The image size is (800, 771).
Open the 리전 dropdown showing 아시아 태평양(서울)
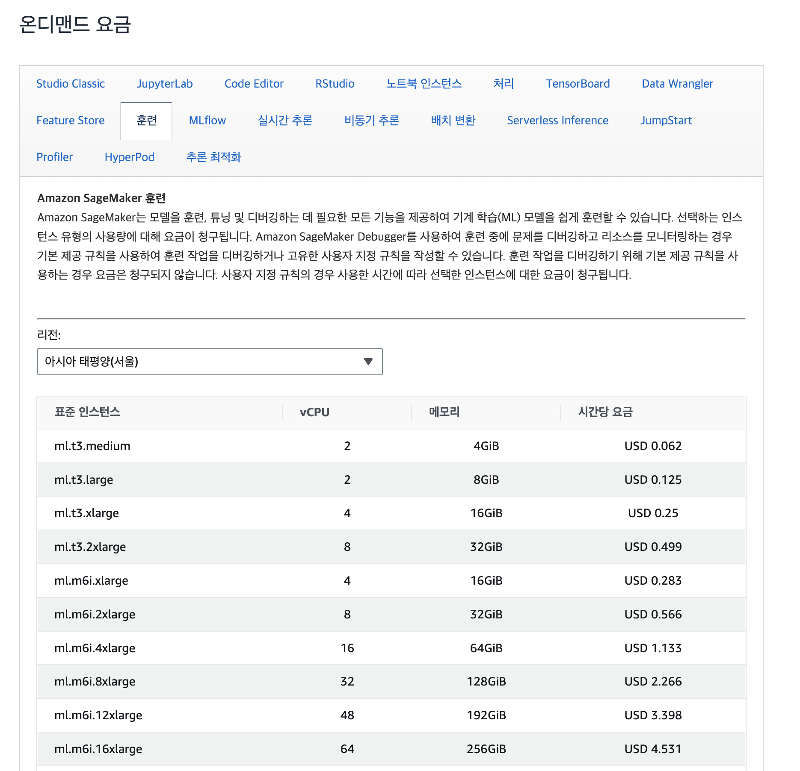(x=210, y=362)
